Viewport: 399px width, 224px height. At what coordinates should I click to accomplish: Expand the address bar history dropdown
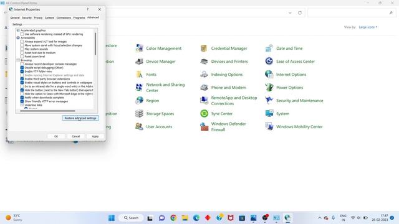(x=290, y=12)
